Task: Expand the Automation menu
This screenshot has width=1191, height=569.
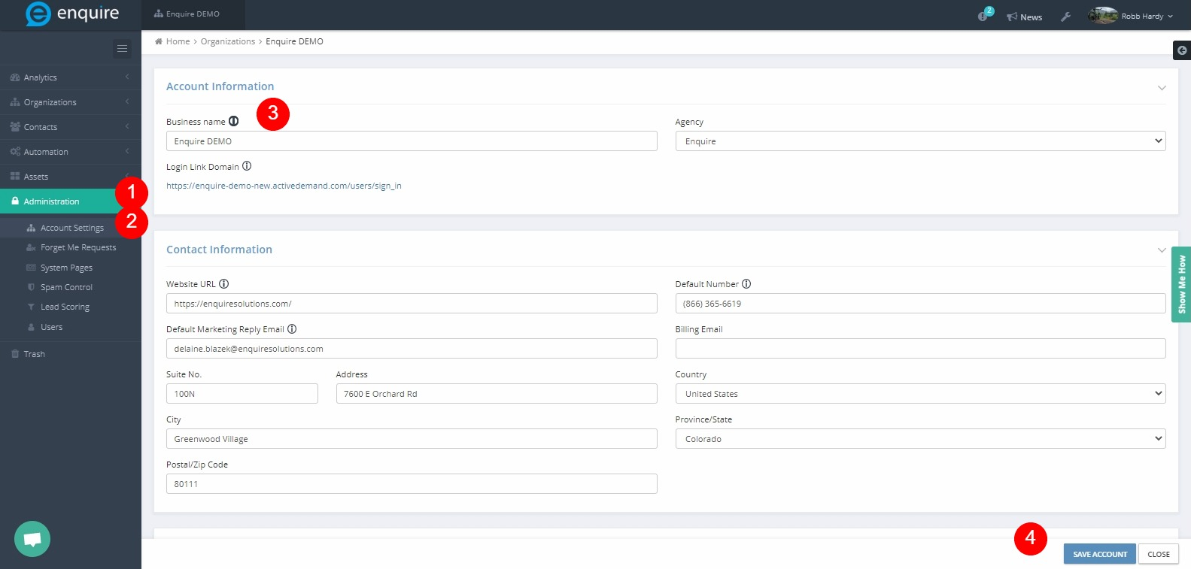Action: [x=71, y=152]
